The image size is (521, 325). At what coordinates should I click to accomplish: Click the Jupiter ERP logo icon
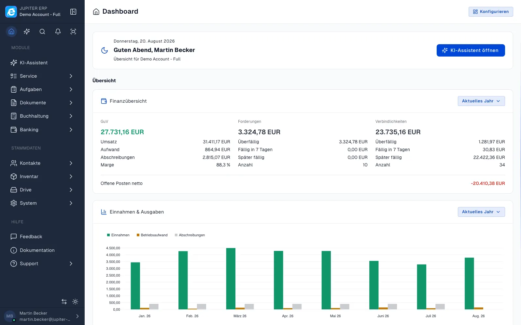[x=11, y=12]
